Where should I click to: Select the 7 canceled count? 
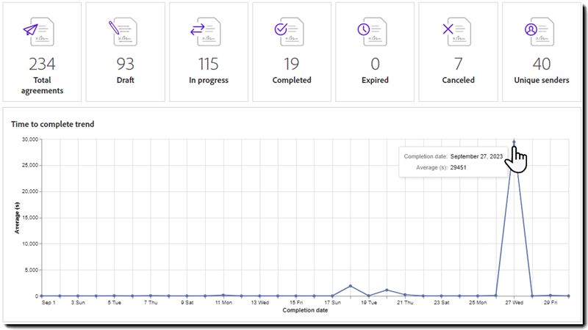tap(458, 64)
